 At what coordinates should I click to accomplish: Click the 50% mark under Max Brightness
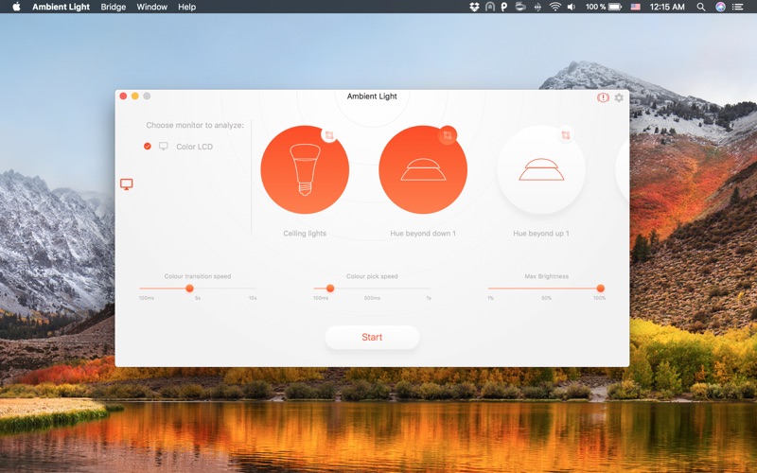[546, 298]
